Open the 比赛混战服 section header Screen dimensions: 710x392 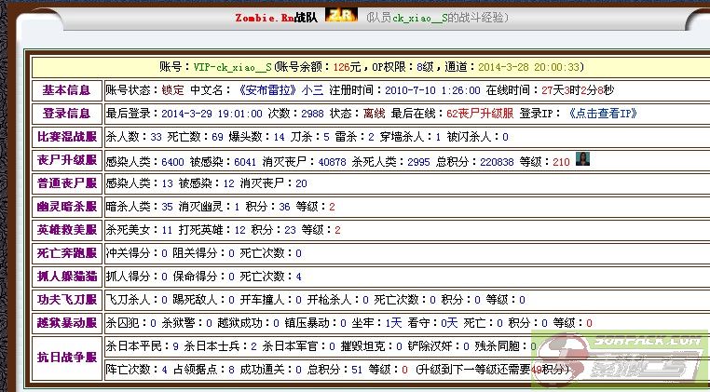(x=66, y=137)
